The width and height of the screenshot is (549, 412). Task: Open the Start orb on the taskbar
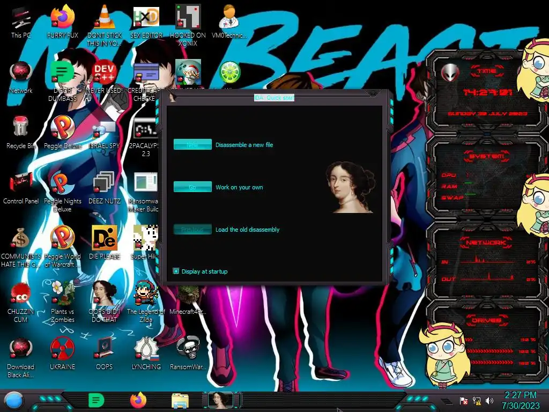(x=13, y=401)
